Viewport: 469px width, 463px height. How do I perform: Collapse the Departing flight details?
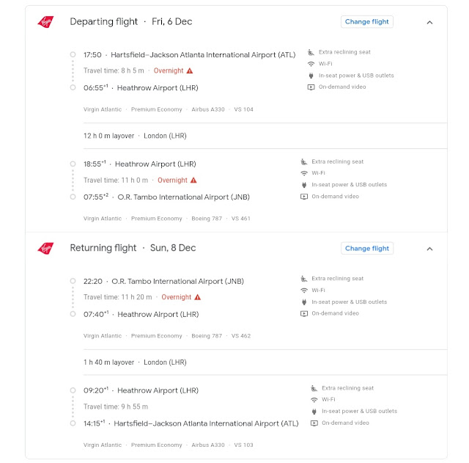coord(429,22)
